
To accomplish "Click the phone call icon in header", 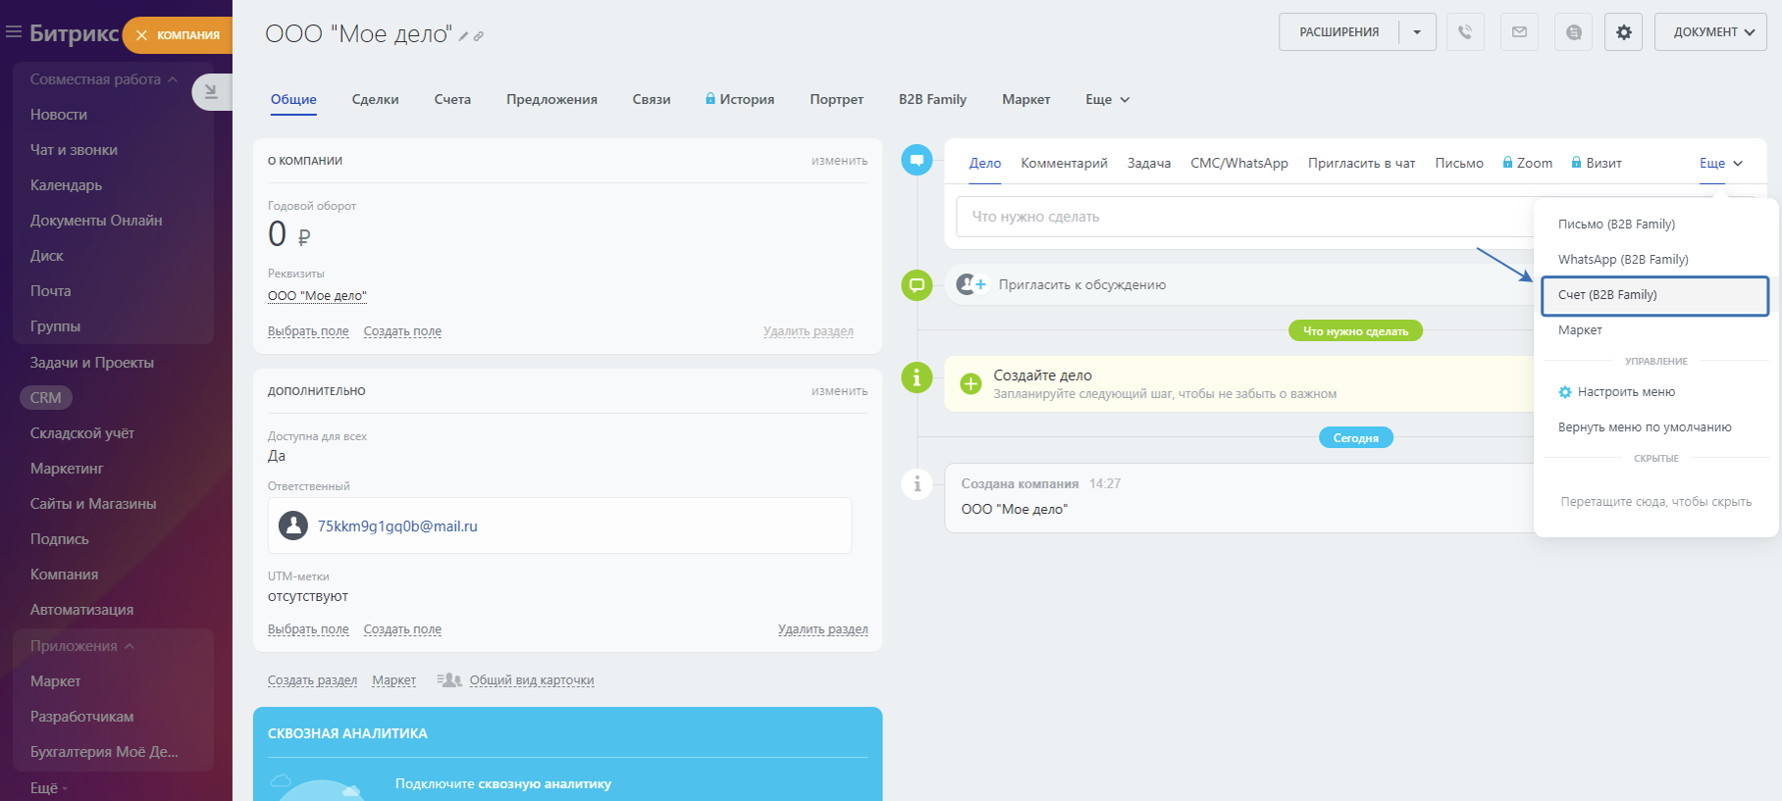I will [1465, 32].
